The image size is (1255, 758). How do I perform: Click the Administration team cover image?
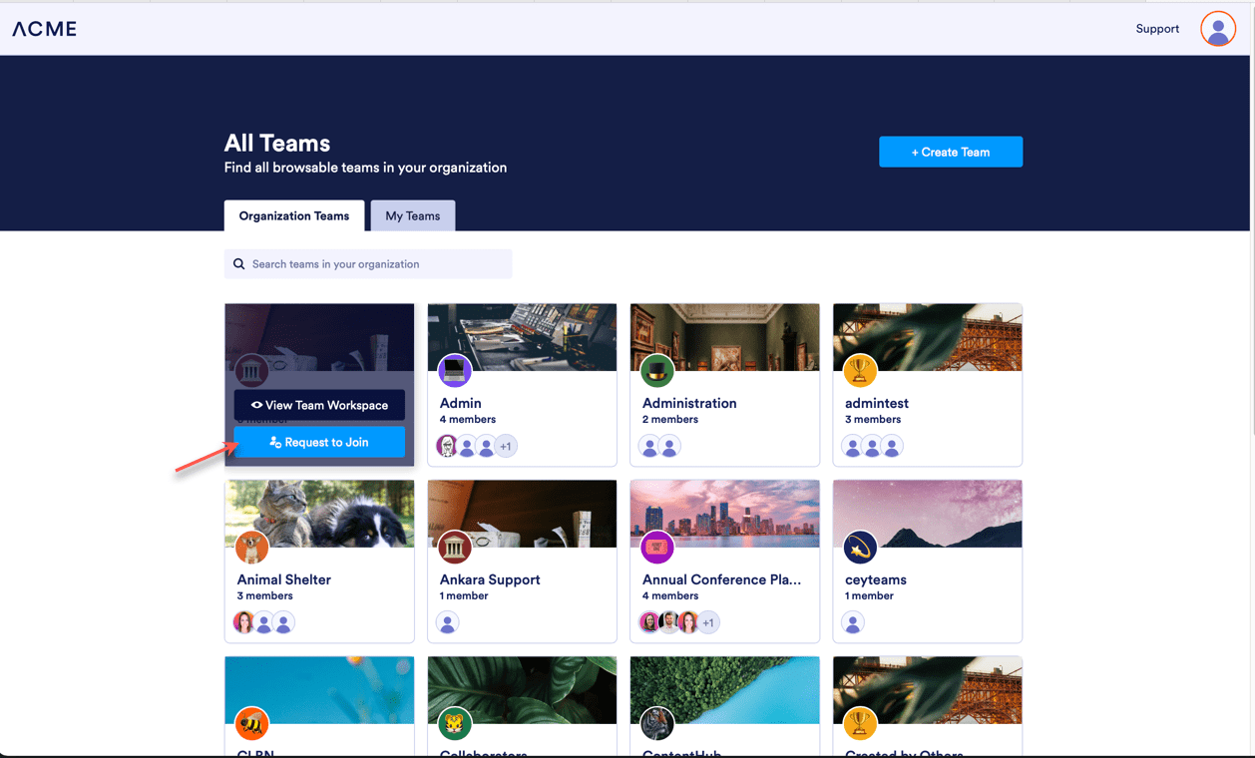coord(725,337)
